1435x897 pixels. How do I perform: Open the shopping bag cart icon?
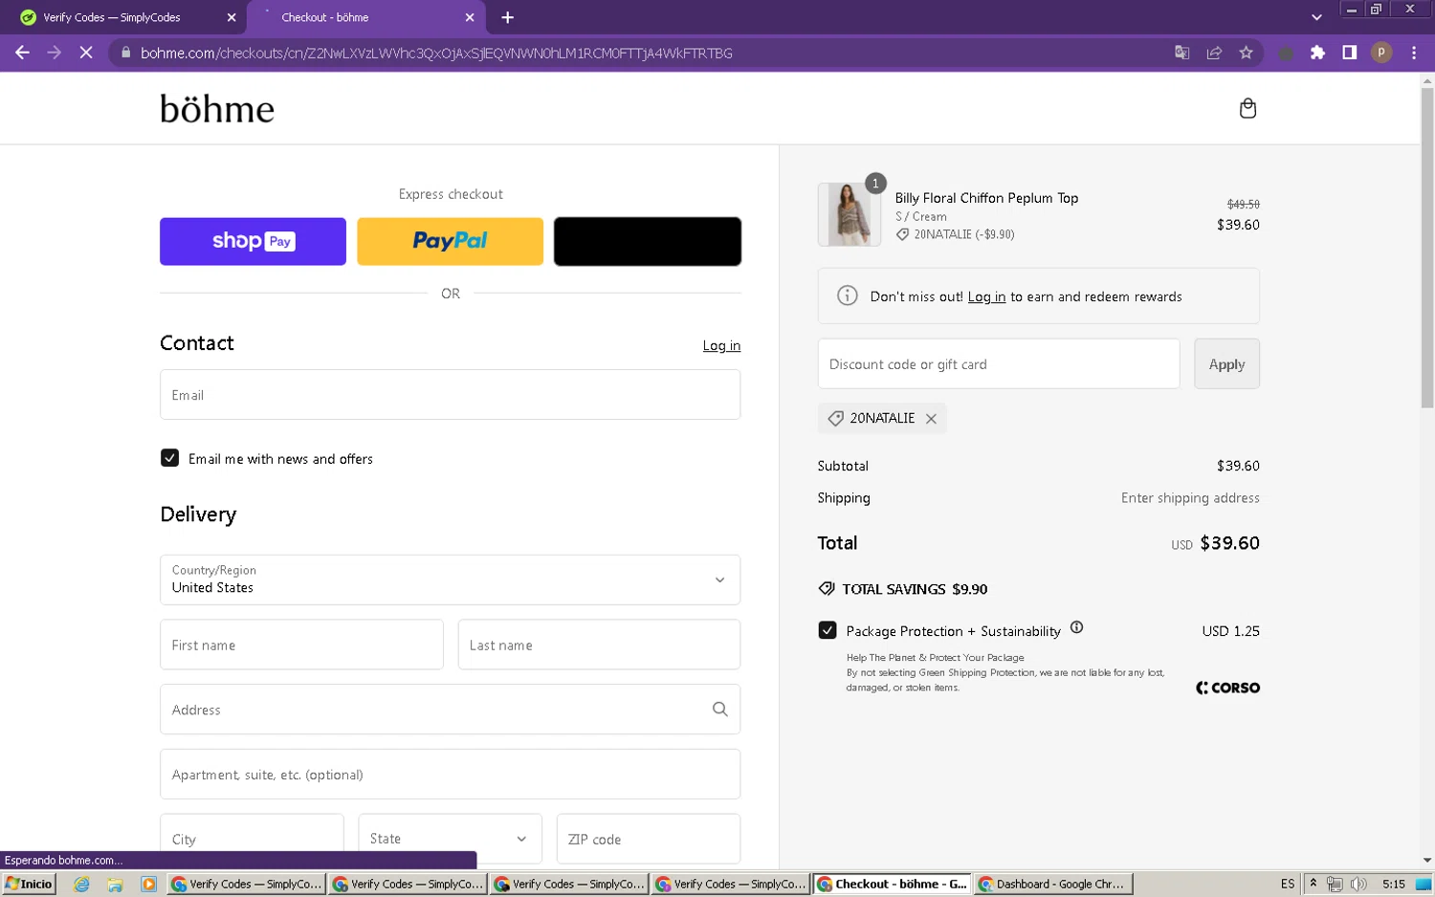coord(1247,108)
